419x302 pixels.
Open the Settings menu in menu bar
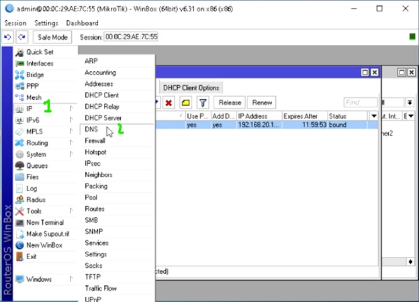click(x=46, y=23)
